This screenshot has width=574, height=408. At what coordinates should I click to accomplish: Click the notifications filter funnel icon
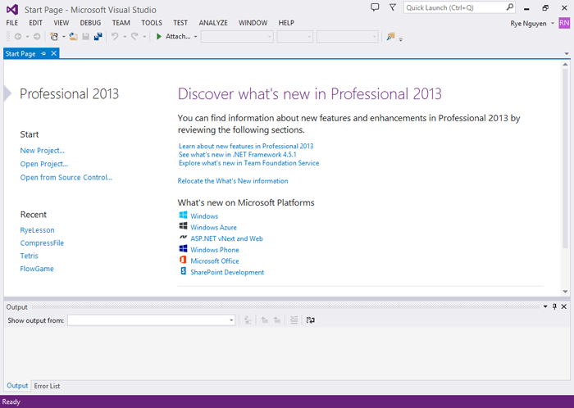click(x=393, y=7)
